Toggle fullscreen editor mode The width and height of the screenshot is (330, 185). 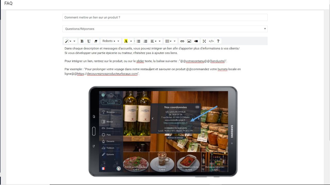(x=204, y=41)
